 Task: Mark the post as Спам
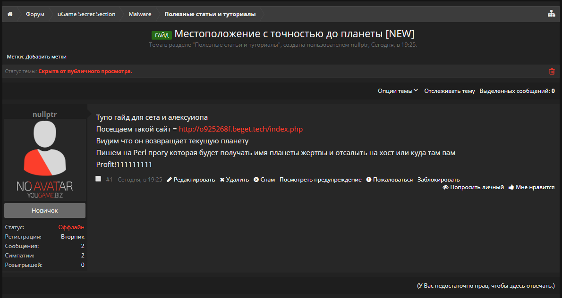264,180
